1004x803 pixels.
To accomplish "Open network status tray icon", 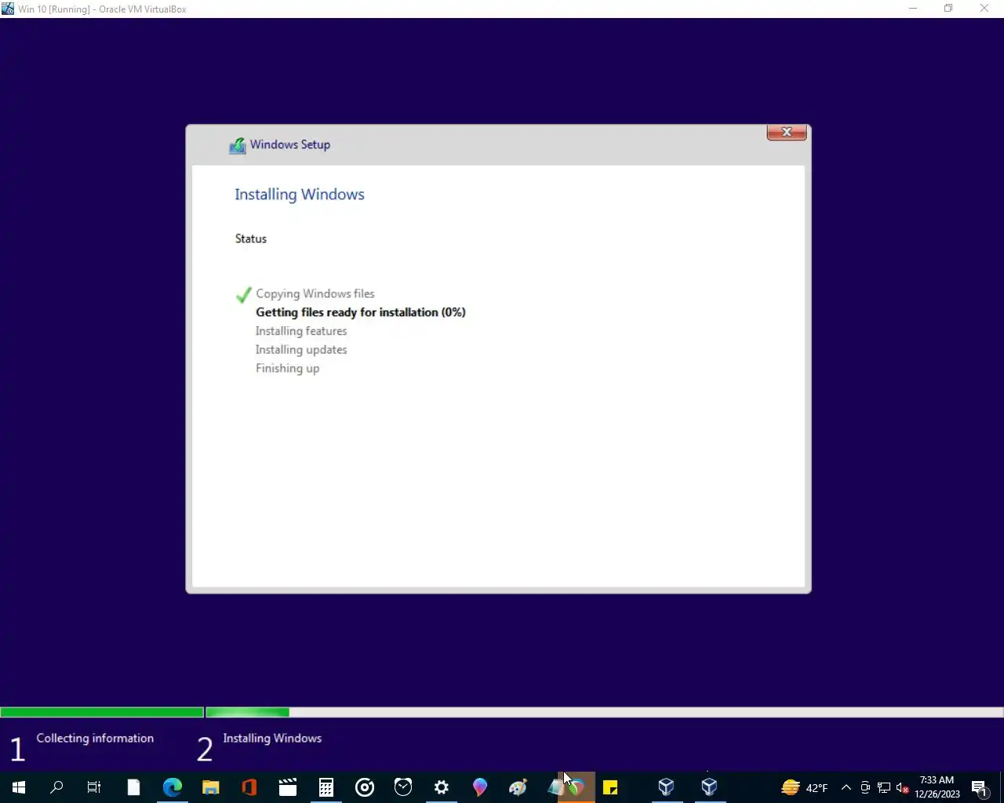I will [884, 787].
